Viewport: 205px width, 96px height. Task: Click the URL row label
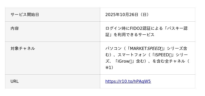[15, 81]
